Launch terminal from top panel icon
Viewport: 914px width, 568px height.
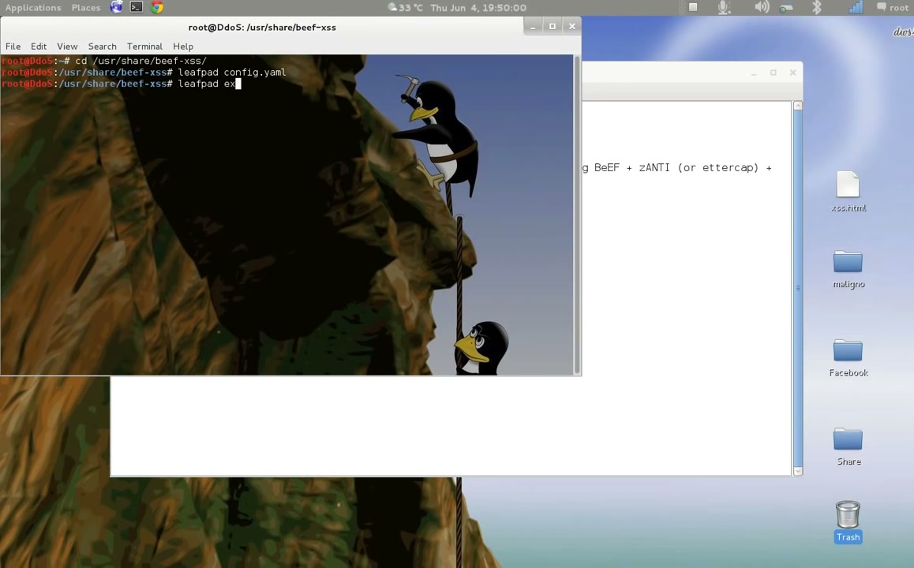(137, 7)
